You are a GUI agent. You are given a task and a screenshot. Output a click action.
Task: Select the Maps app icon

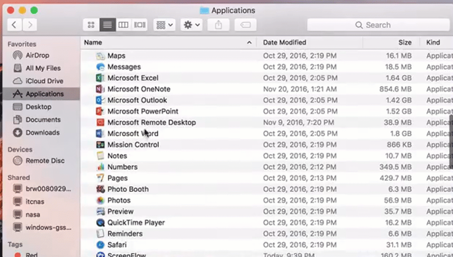pos(100,56)
